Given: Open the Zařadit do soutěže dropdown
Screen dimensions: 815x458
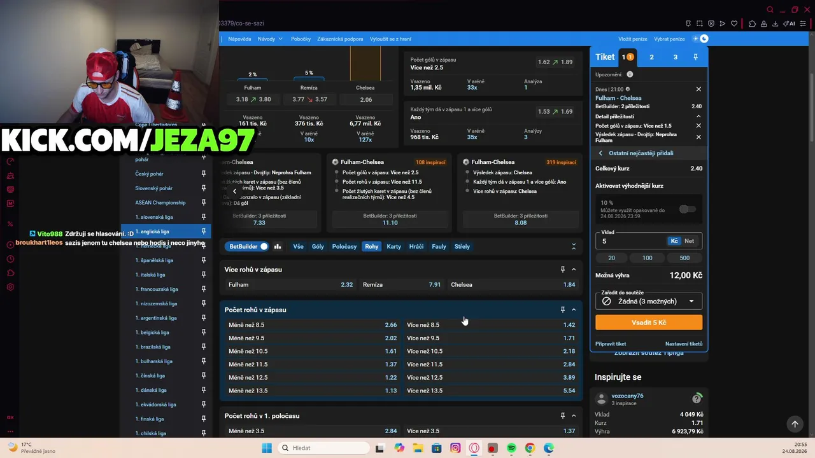Looking at the screenshot, I should (x=649, y=302).
